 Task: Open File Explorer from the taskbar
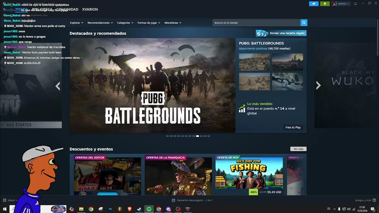point(81,209)
